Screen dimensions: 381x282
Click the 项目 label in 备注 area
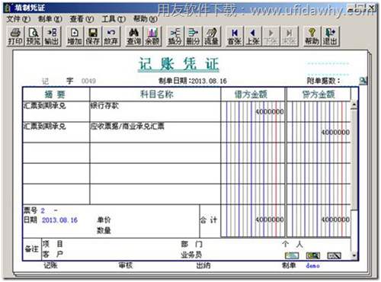pyautogui.click(x=53, y=244)
